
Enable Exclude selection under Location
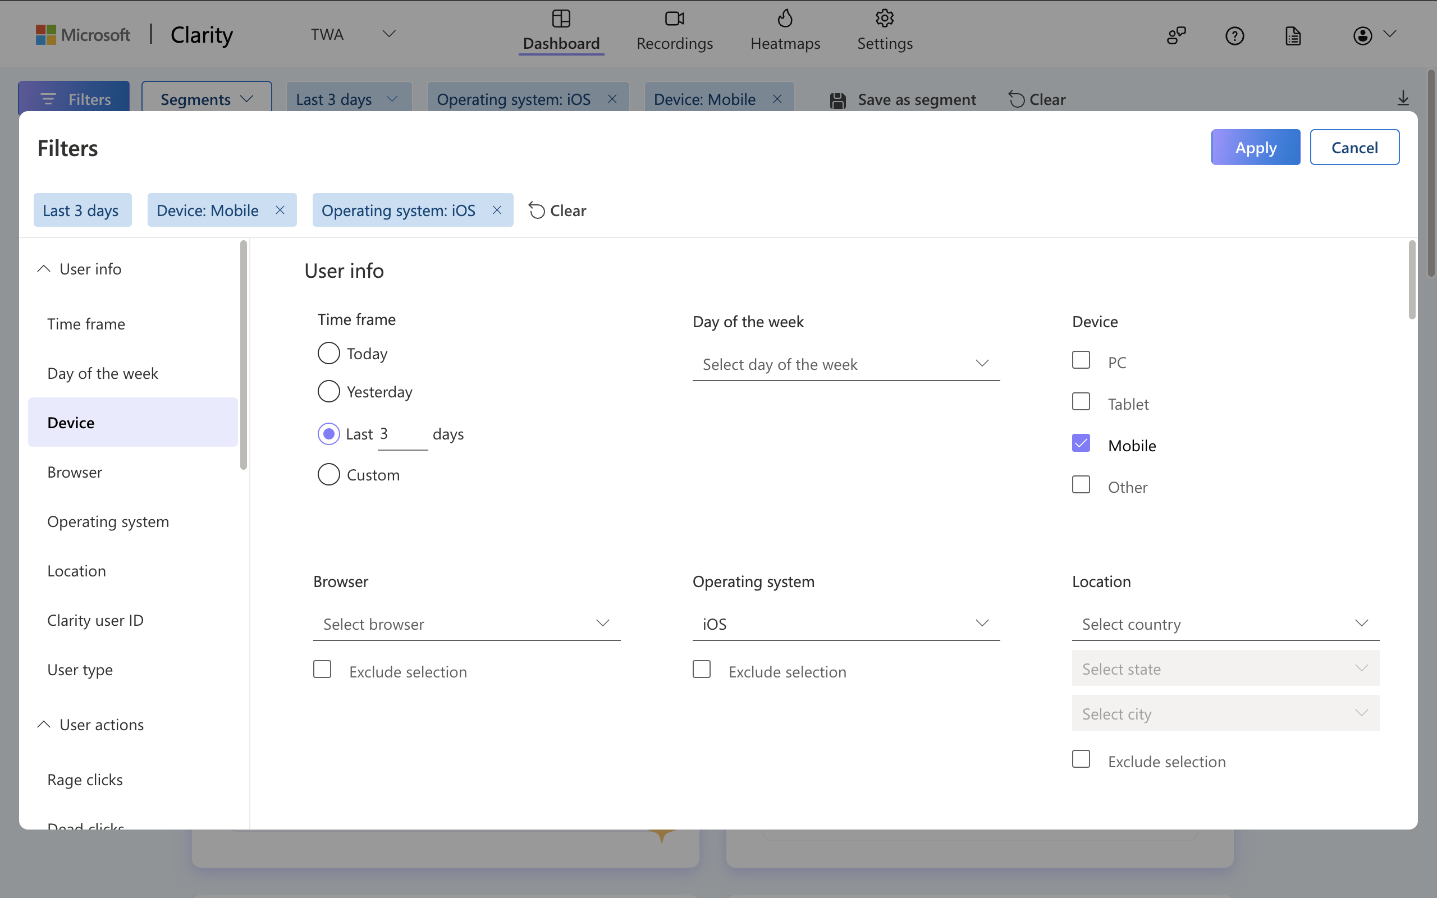1081,759
